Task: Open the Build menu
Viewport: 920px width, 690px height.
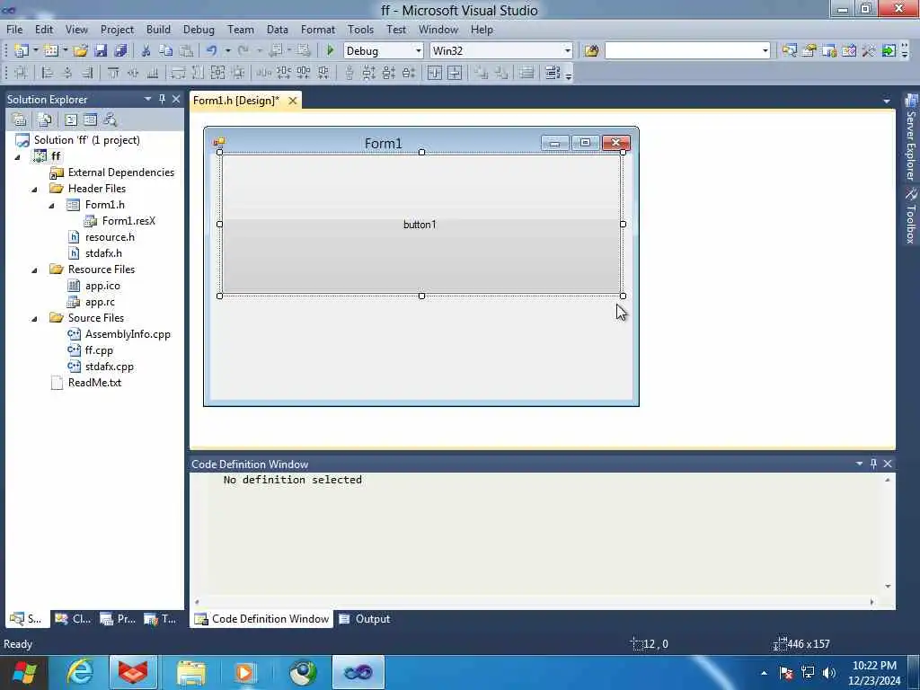Action: (158, 30)
